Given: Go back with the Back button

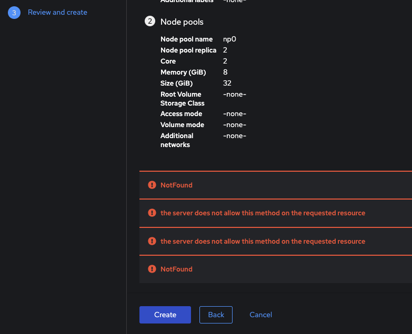Looking at the screenshot, I should (x=216, y=315).
